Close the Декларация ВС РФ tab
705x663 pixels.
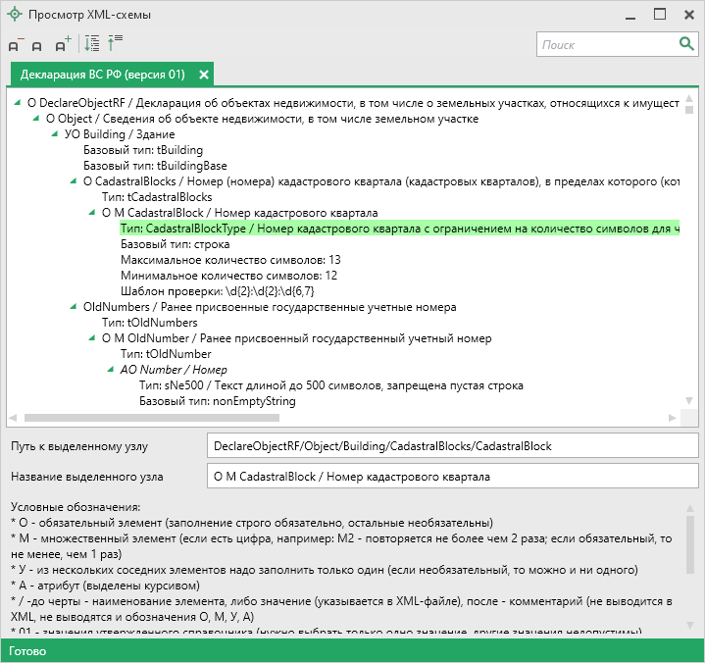[x=204, y=75]
